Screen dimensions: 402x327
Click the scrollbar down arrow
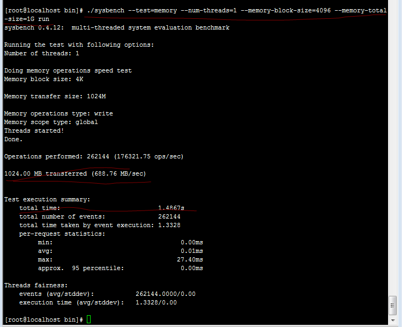click(x=393, y=321)
